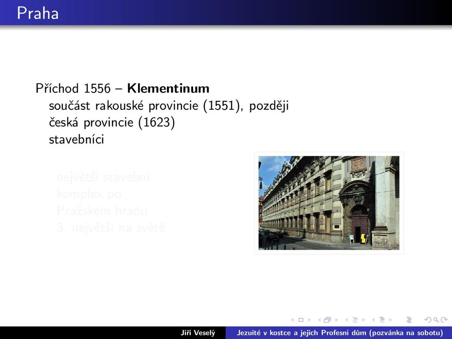Image resolution: width=452 pixels, height=339 pixels.
Task: Click the text Příchod 1556
Action: pos(73,88)
